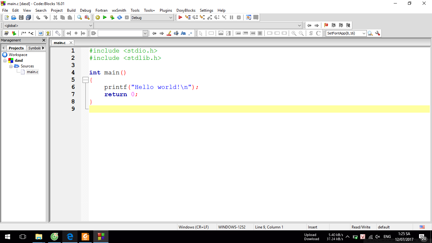Open the function list dropdown arrow

(299, 26)
